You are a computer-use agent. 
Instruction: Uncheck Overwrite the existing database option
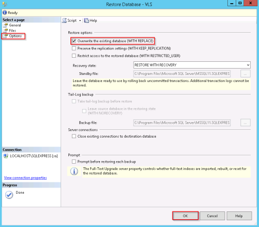74,41
